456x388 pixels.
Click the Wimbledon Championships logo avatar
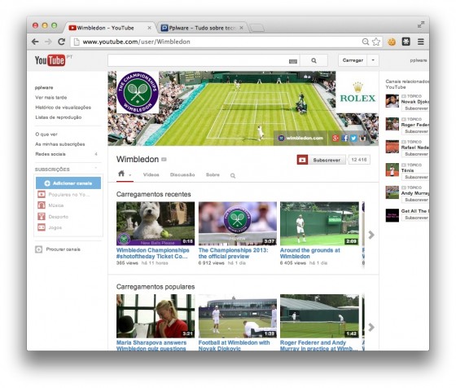(138, 92)
